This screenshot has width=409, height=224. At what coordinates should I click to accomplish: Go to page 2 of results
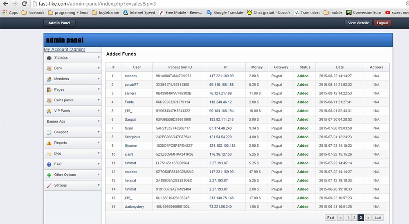(x=354, y=217)
